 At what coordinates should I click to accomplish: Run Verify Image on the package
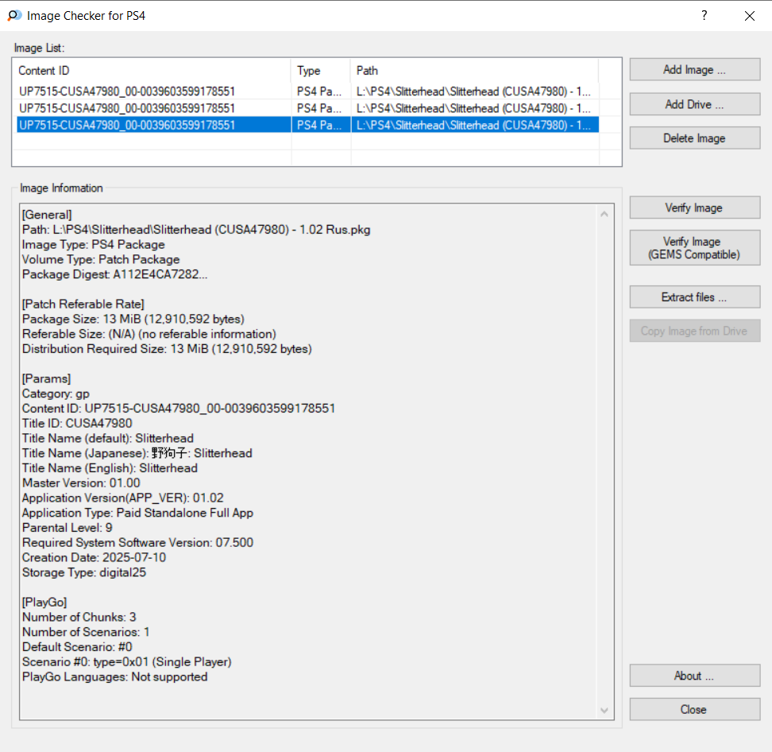point(694,207)
